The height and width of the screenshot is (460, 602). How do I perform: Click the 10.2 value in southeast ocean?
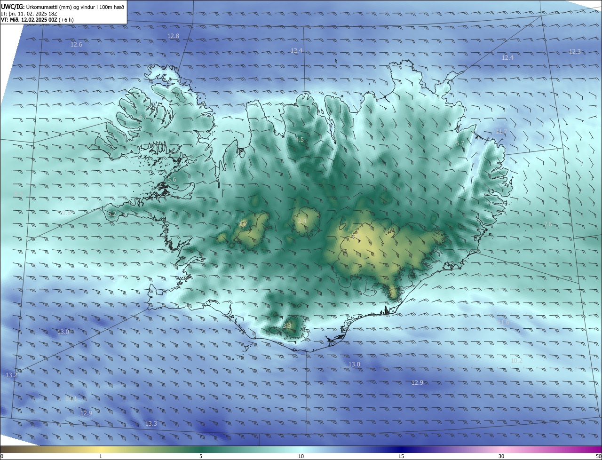click(x=516, y=361)
